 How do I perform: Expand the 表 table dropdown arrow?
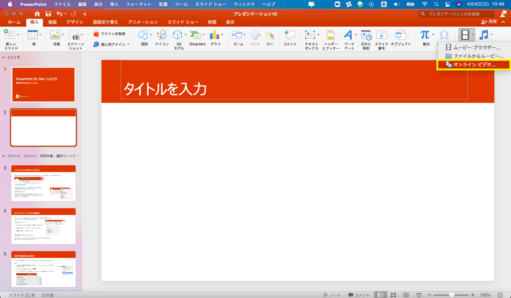(x=40, y=35)
